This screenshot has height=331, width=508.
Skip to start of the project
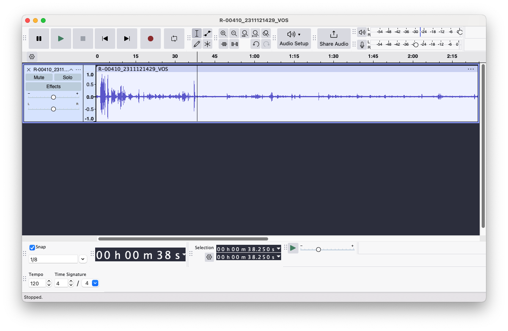[x=105, y=39]
